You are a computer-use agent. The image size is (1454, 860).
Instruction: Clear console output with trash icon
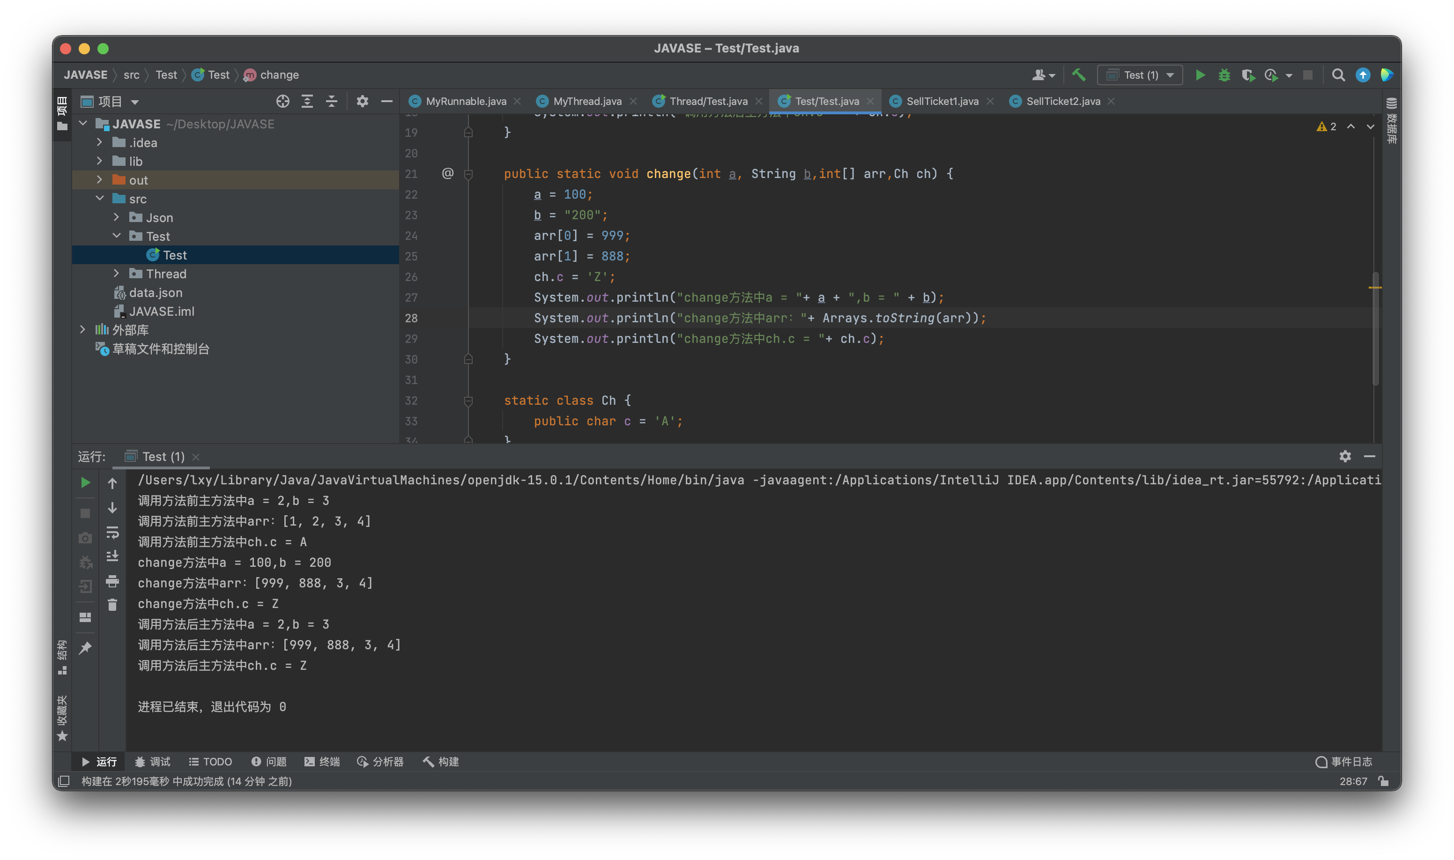coord(112,605)
